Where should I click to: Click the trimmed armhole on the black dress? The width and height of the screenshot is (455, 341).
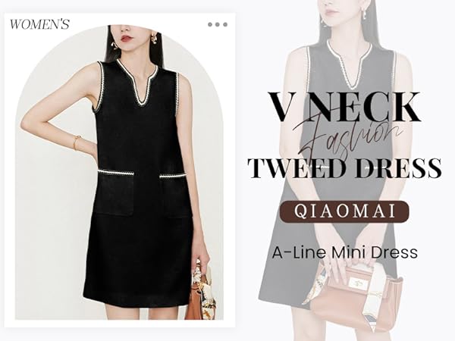tap(99, 87)
